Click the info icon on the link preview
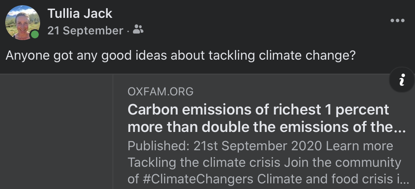Screen dimensions: 415x189 point(402,80)
